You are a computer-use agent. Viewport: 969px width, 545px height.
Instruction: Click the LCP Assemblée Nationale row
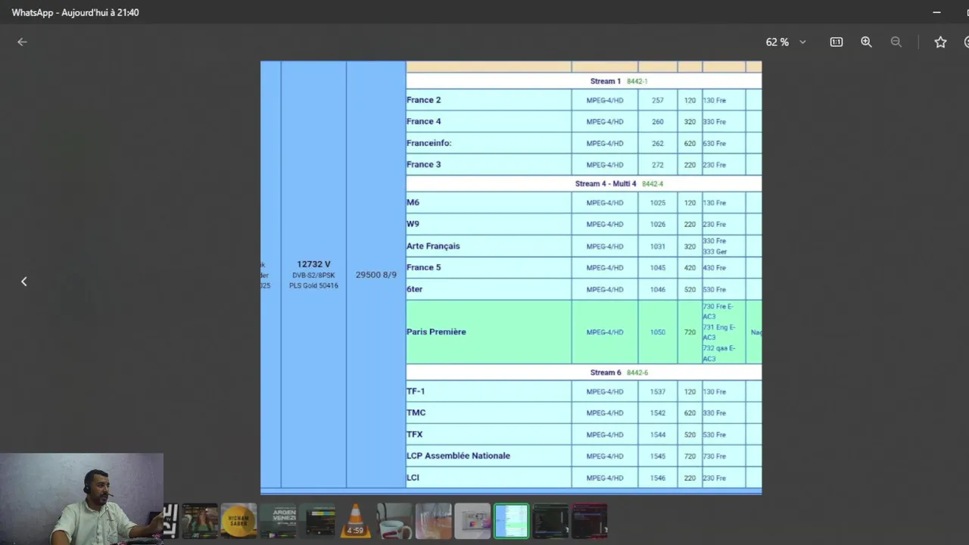(583, 456)
